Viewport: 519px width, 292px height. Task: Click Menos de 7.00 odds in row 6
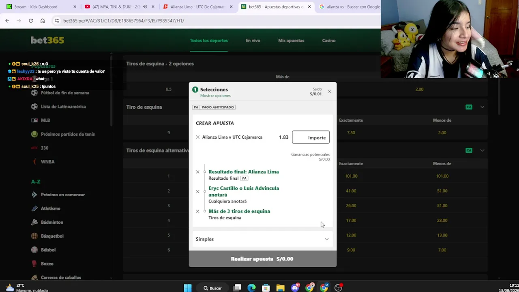pyautogui.click(x=442, y=250)
